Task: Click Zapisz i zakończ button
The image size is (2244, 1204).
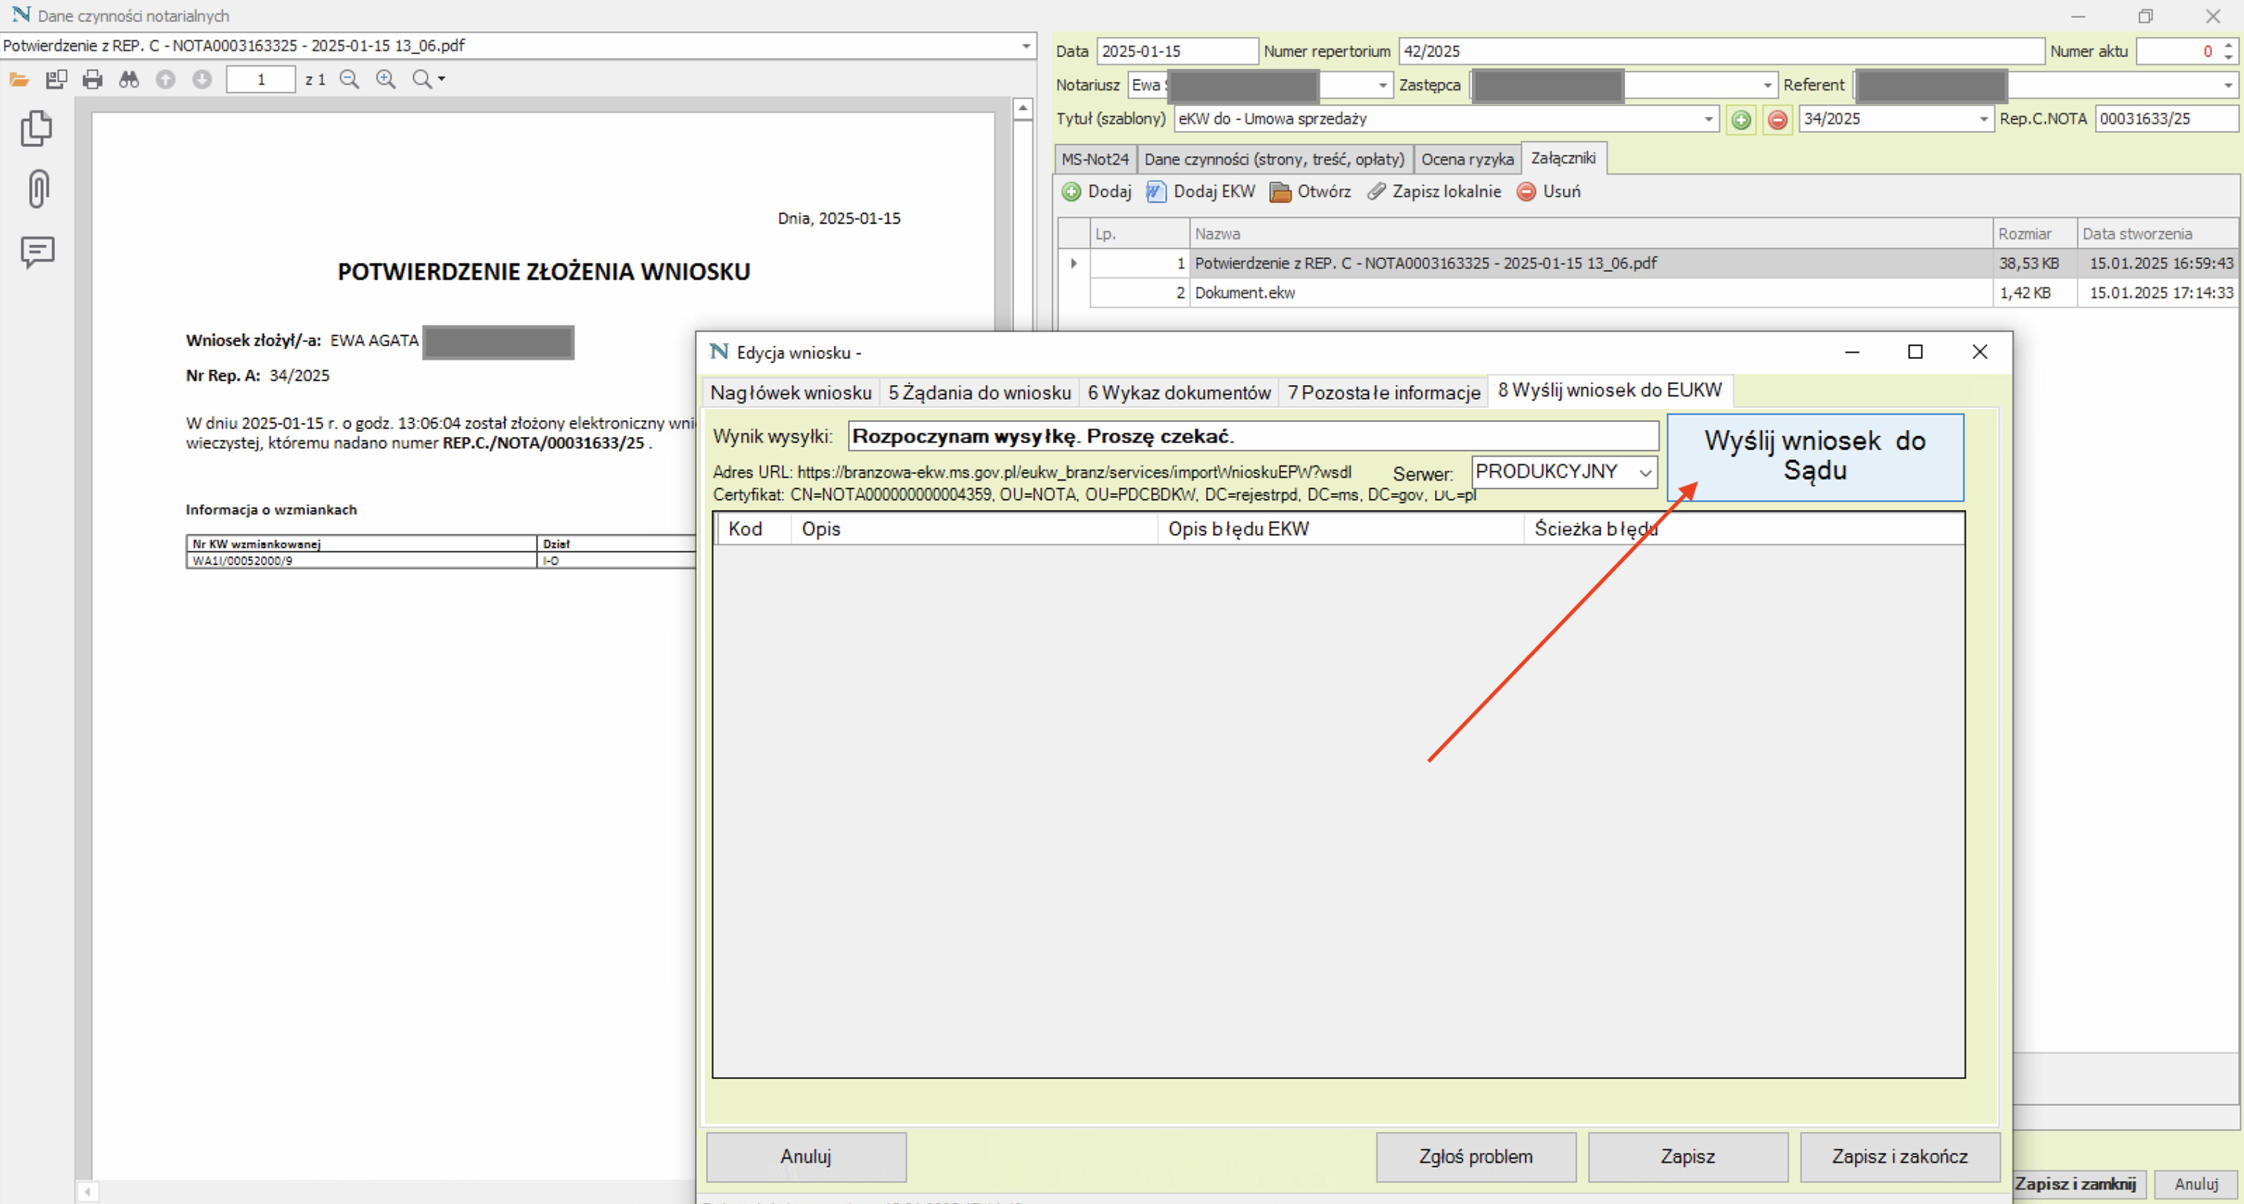Action: [x=1899, y=1156]
